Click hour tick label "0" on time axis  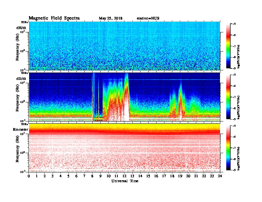(x=29, y=176)
